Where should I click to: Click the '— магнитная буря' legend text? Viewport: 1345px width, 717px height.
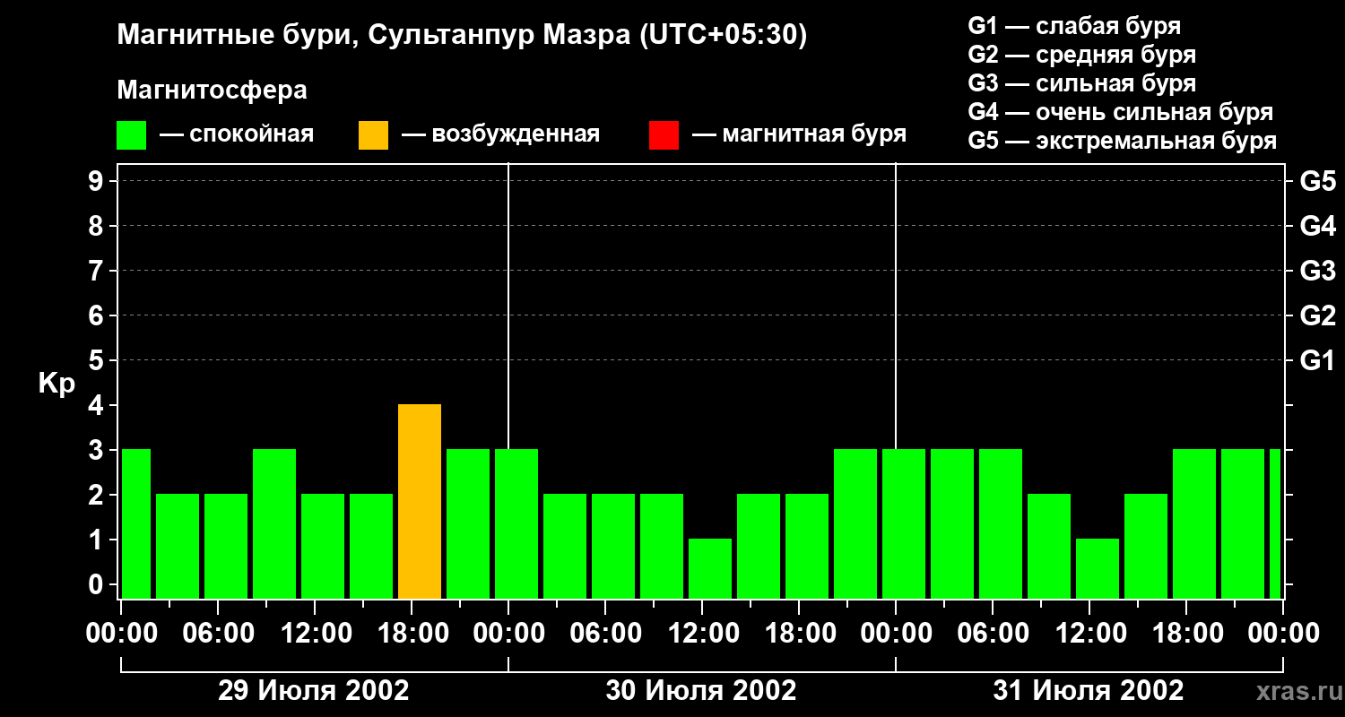[799, 135]
